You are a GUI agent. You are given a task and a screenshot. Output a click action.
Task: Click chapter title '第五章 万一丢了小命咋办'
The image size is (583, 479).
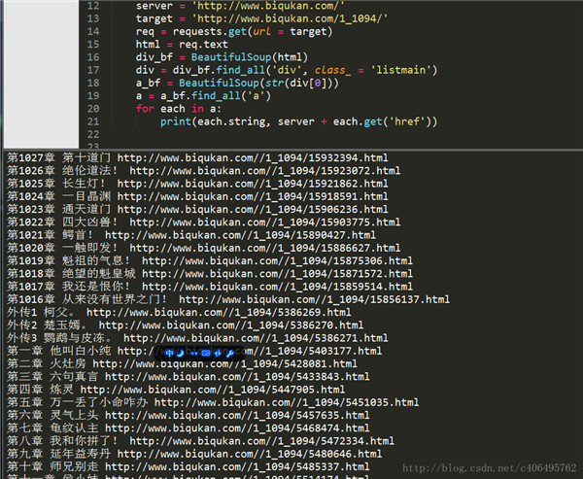(x=78, y=403)
